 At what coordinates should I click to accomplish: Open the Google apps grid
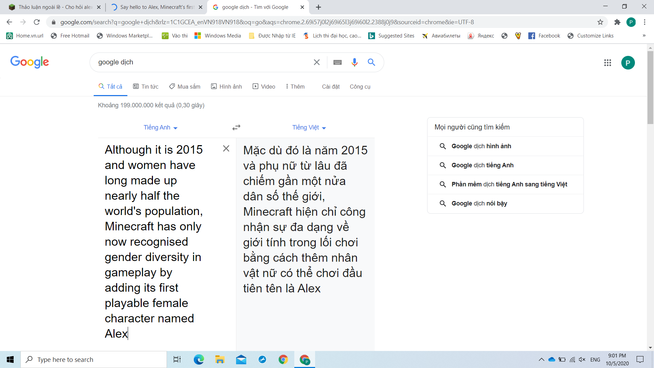click(x=607, y=63)
